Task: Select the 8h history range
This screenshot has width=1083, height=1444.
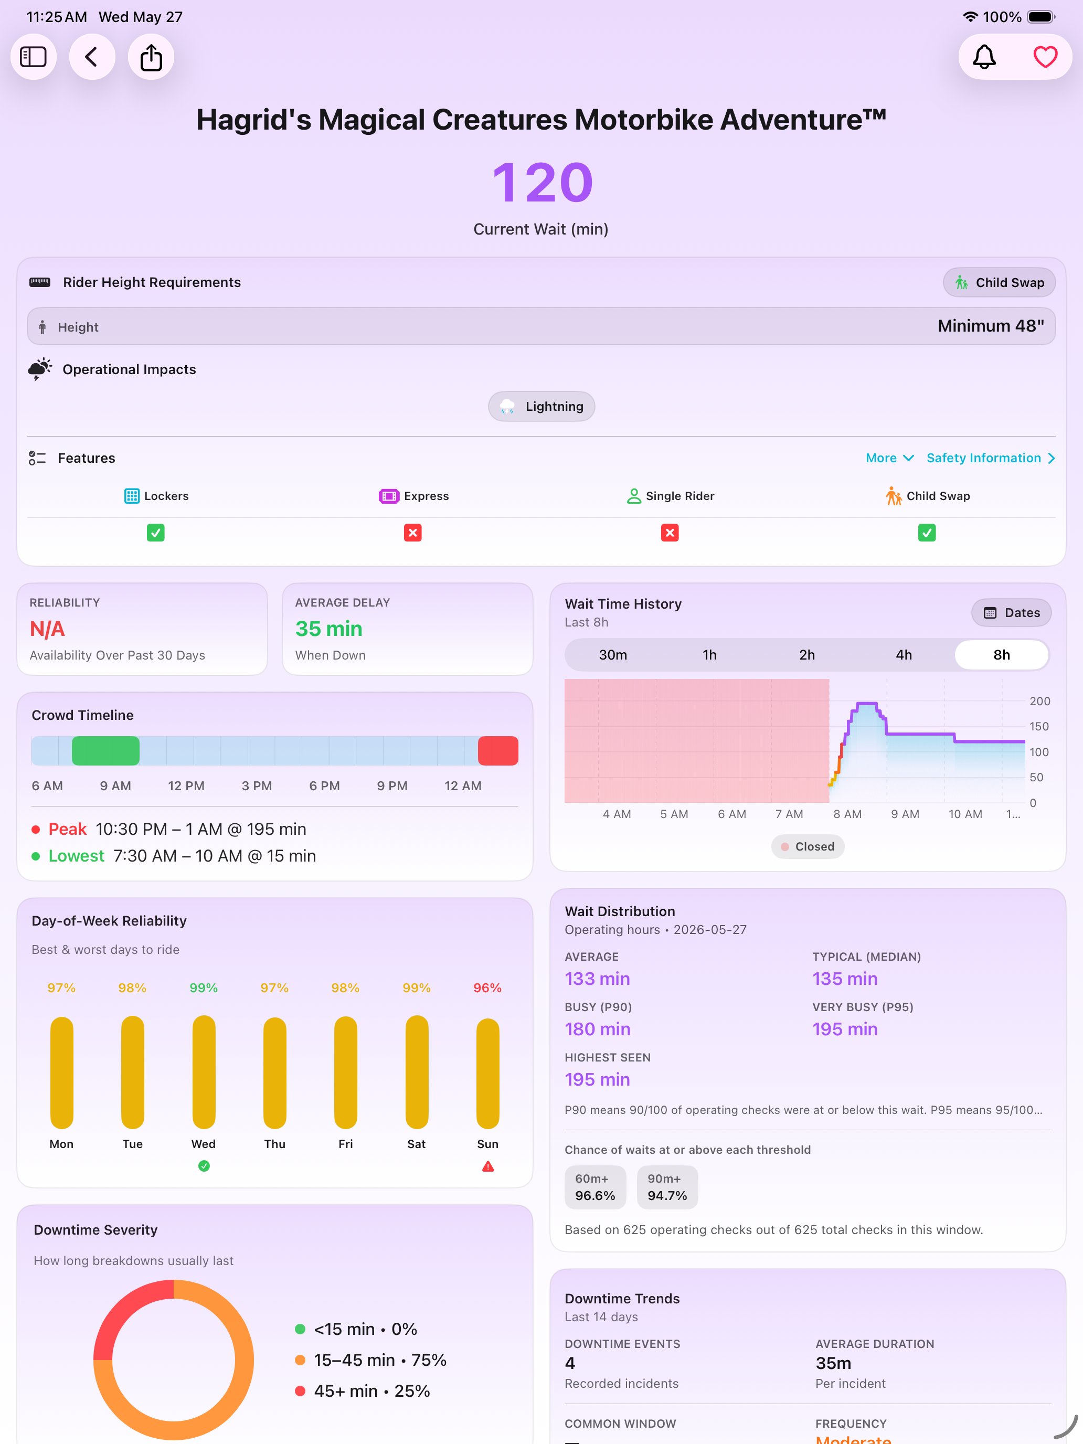Action: coord(1001,655)
